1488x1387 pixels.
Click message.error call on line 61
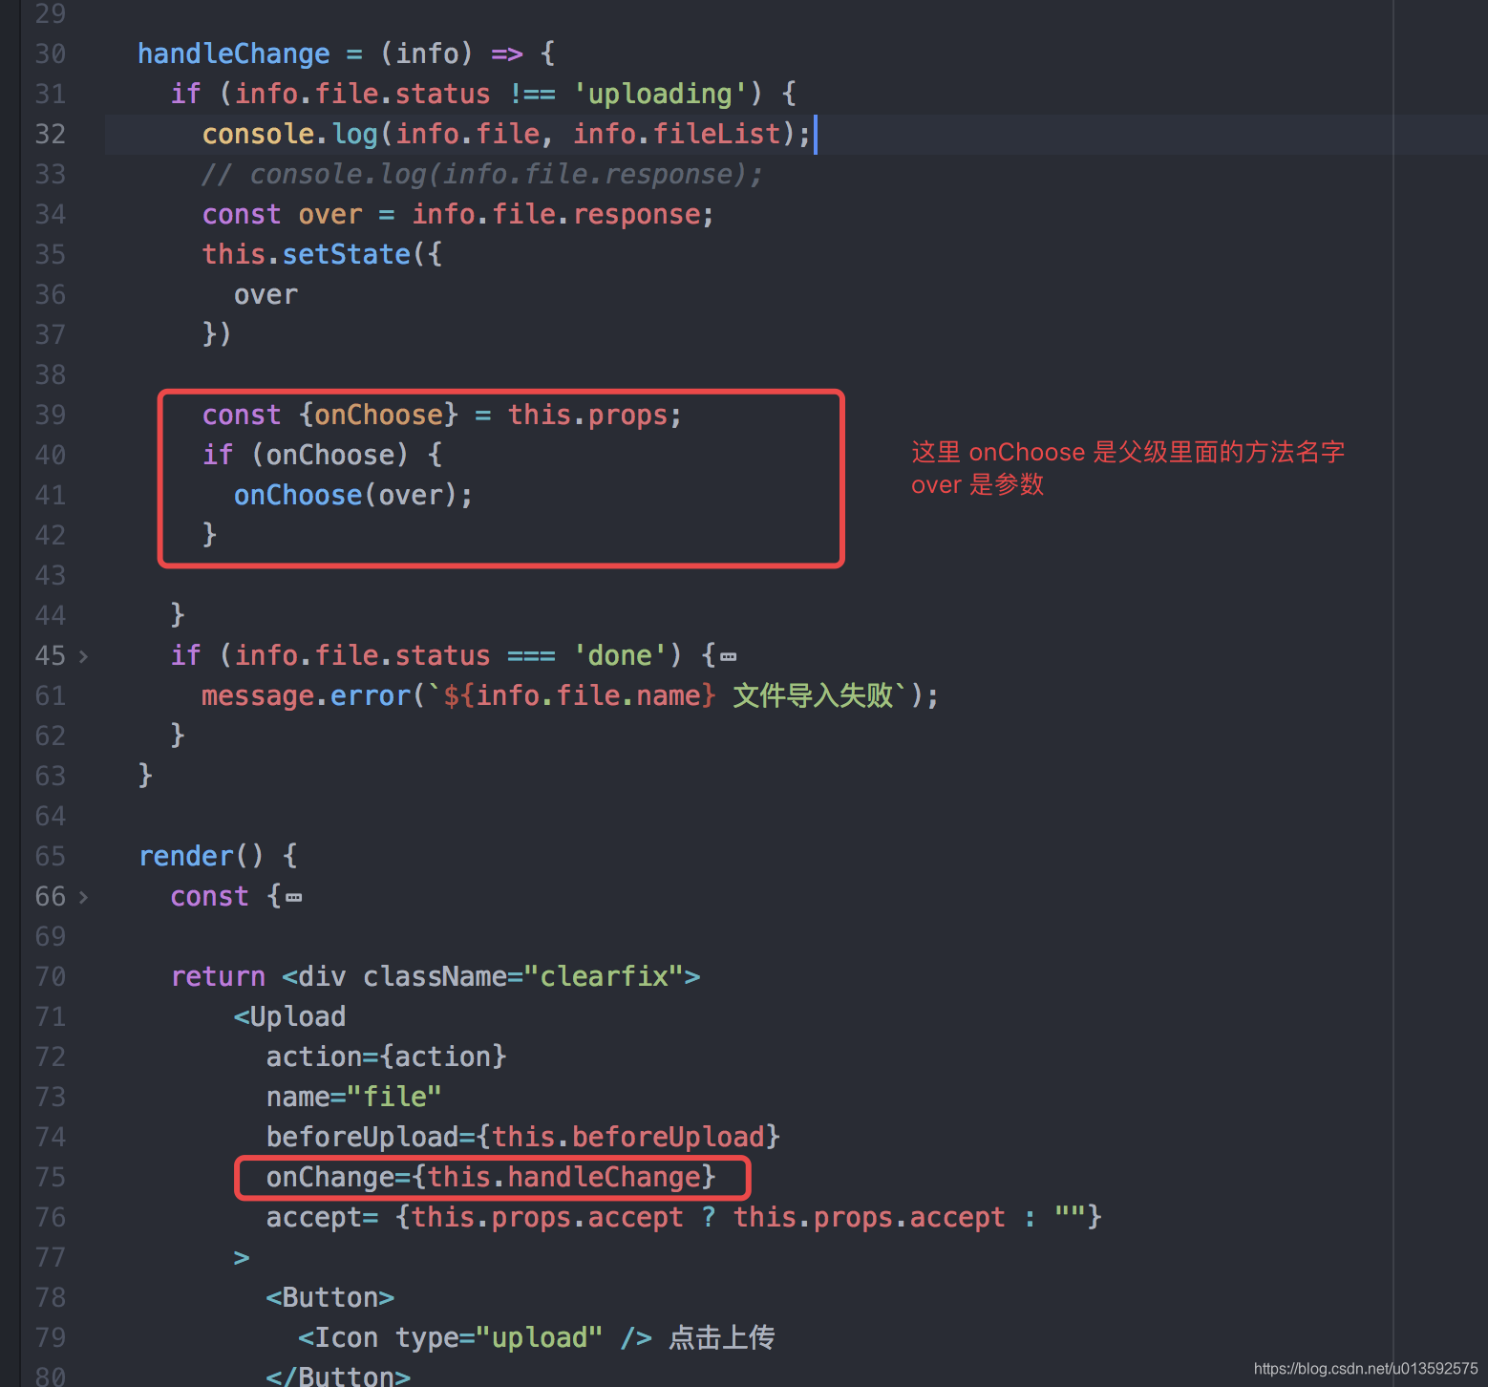click(x=306, y=695)
